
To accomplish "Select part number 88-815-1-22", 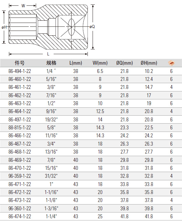I will 20,127.
